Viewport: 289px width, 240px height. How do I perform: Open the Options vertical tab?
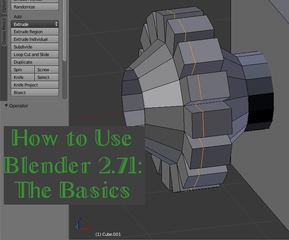click(x=4, y=6)
